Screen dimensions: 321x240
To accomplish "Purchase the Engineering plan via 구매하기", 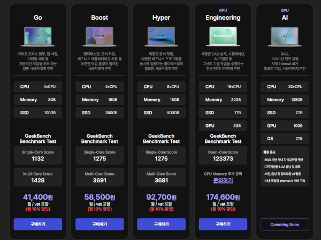I will pos(223,224).
